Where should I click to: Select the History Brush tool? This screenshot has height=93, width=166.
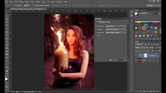(7, 42)
